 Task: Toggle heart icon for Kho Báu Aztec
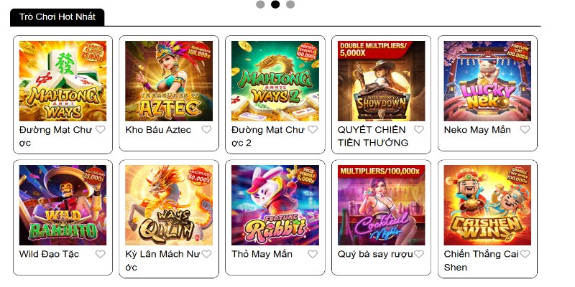[206, 130]
